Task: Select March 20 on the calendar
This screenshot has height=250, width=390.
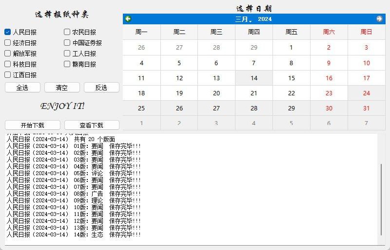Action: coord(216,93)
